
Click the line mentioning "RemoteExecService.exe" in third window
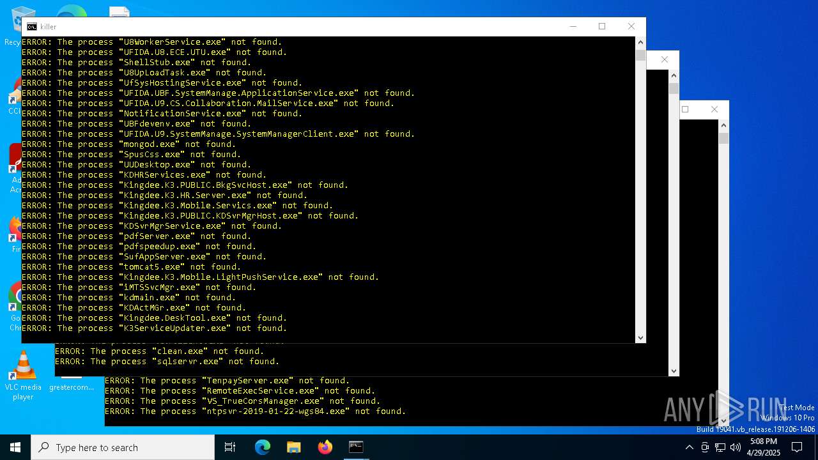(240, 391)
